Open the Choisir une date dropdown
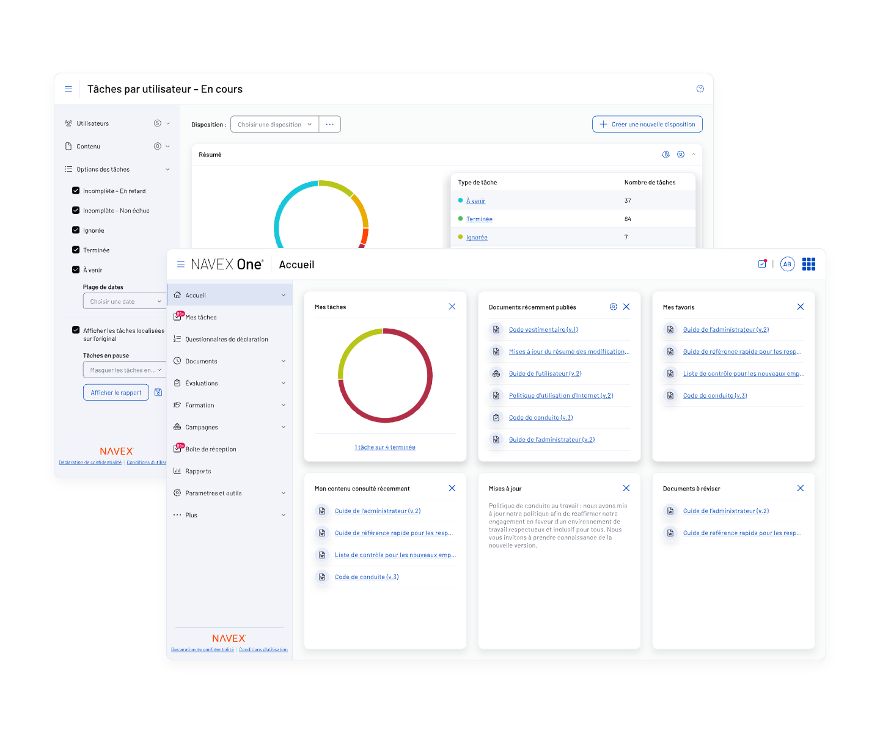This screenshot has height=733, width=880. 125,301
